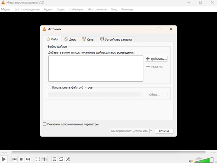
Task: Skip to previous track button
Action: click(15, 159)
